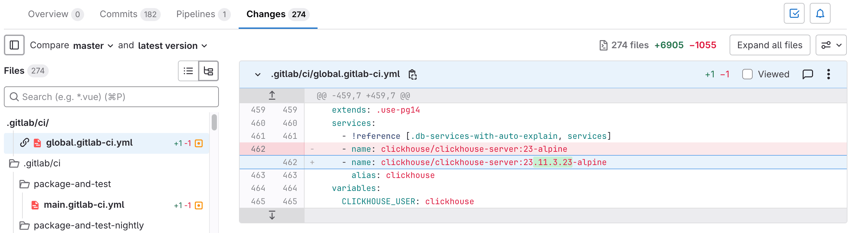Screen dimensions: 852x233
Task: Click the file search input field
Action: [111, 97]
